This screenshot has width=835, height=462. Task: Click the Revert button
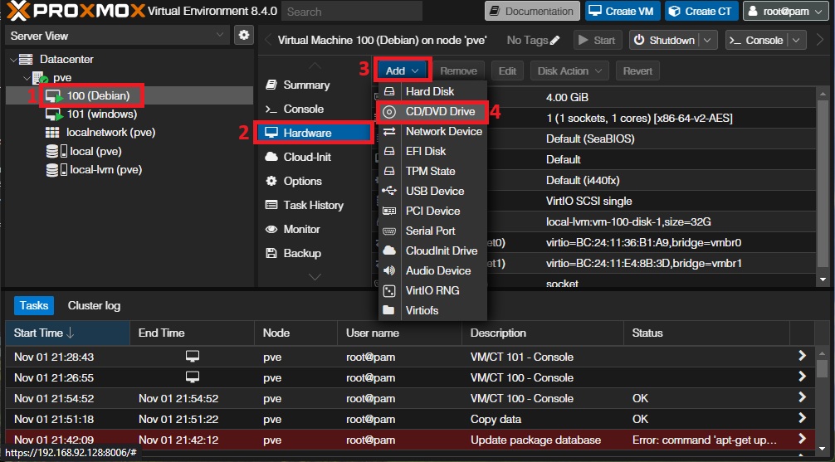637,71
